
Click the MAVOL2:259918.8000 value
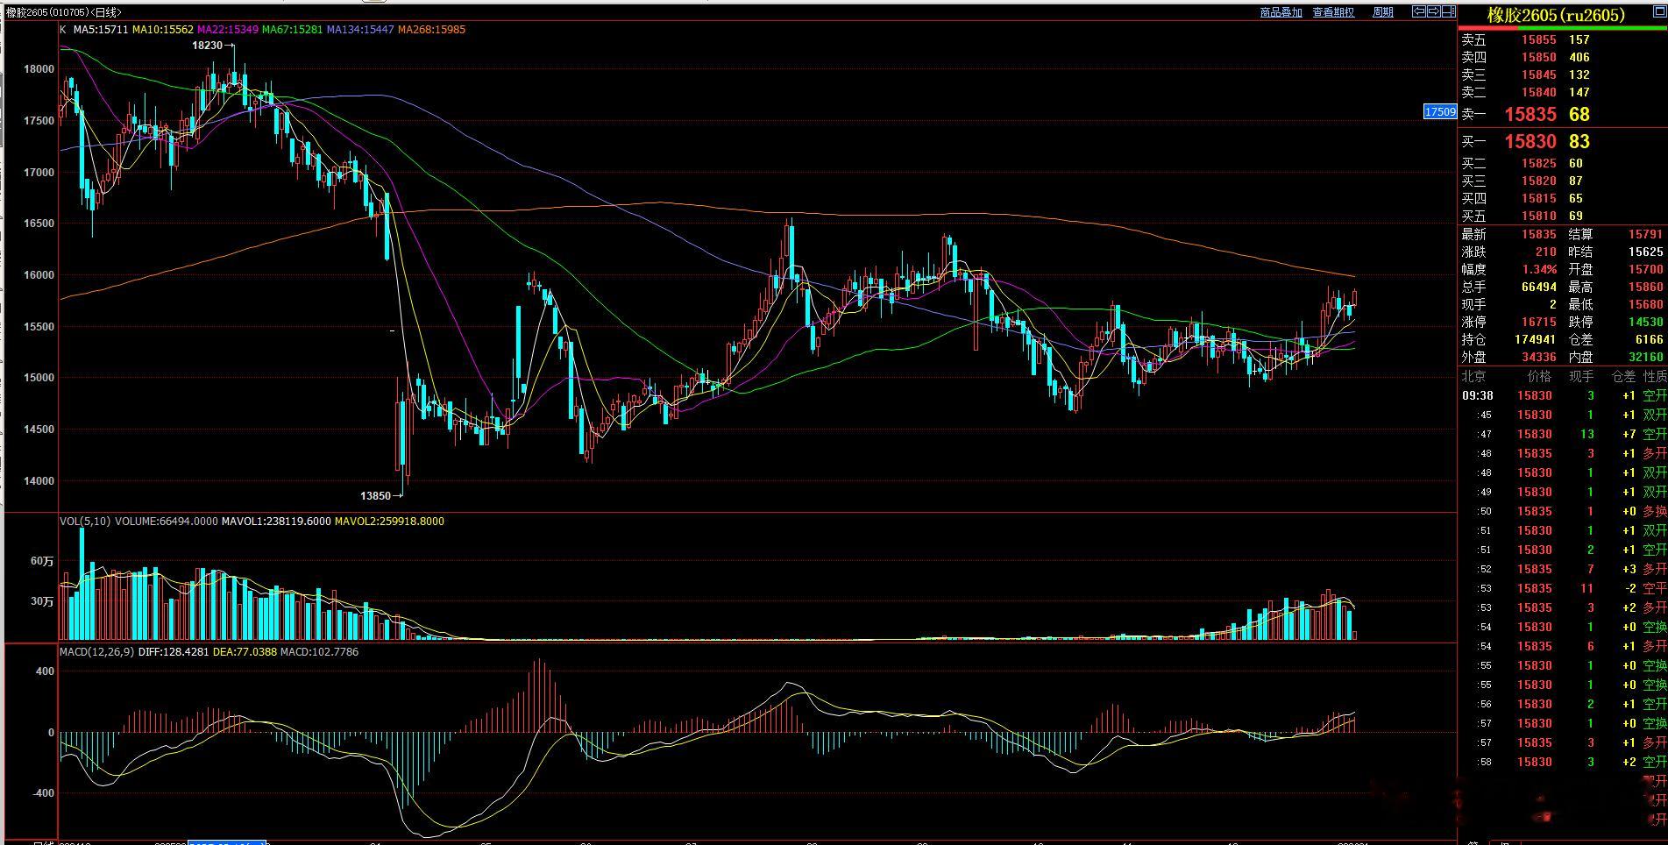[x=389, y=522]
